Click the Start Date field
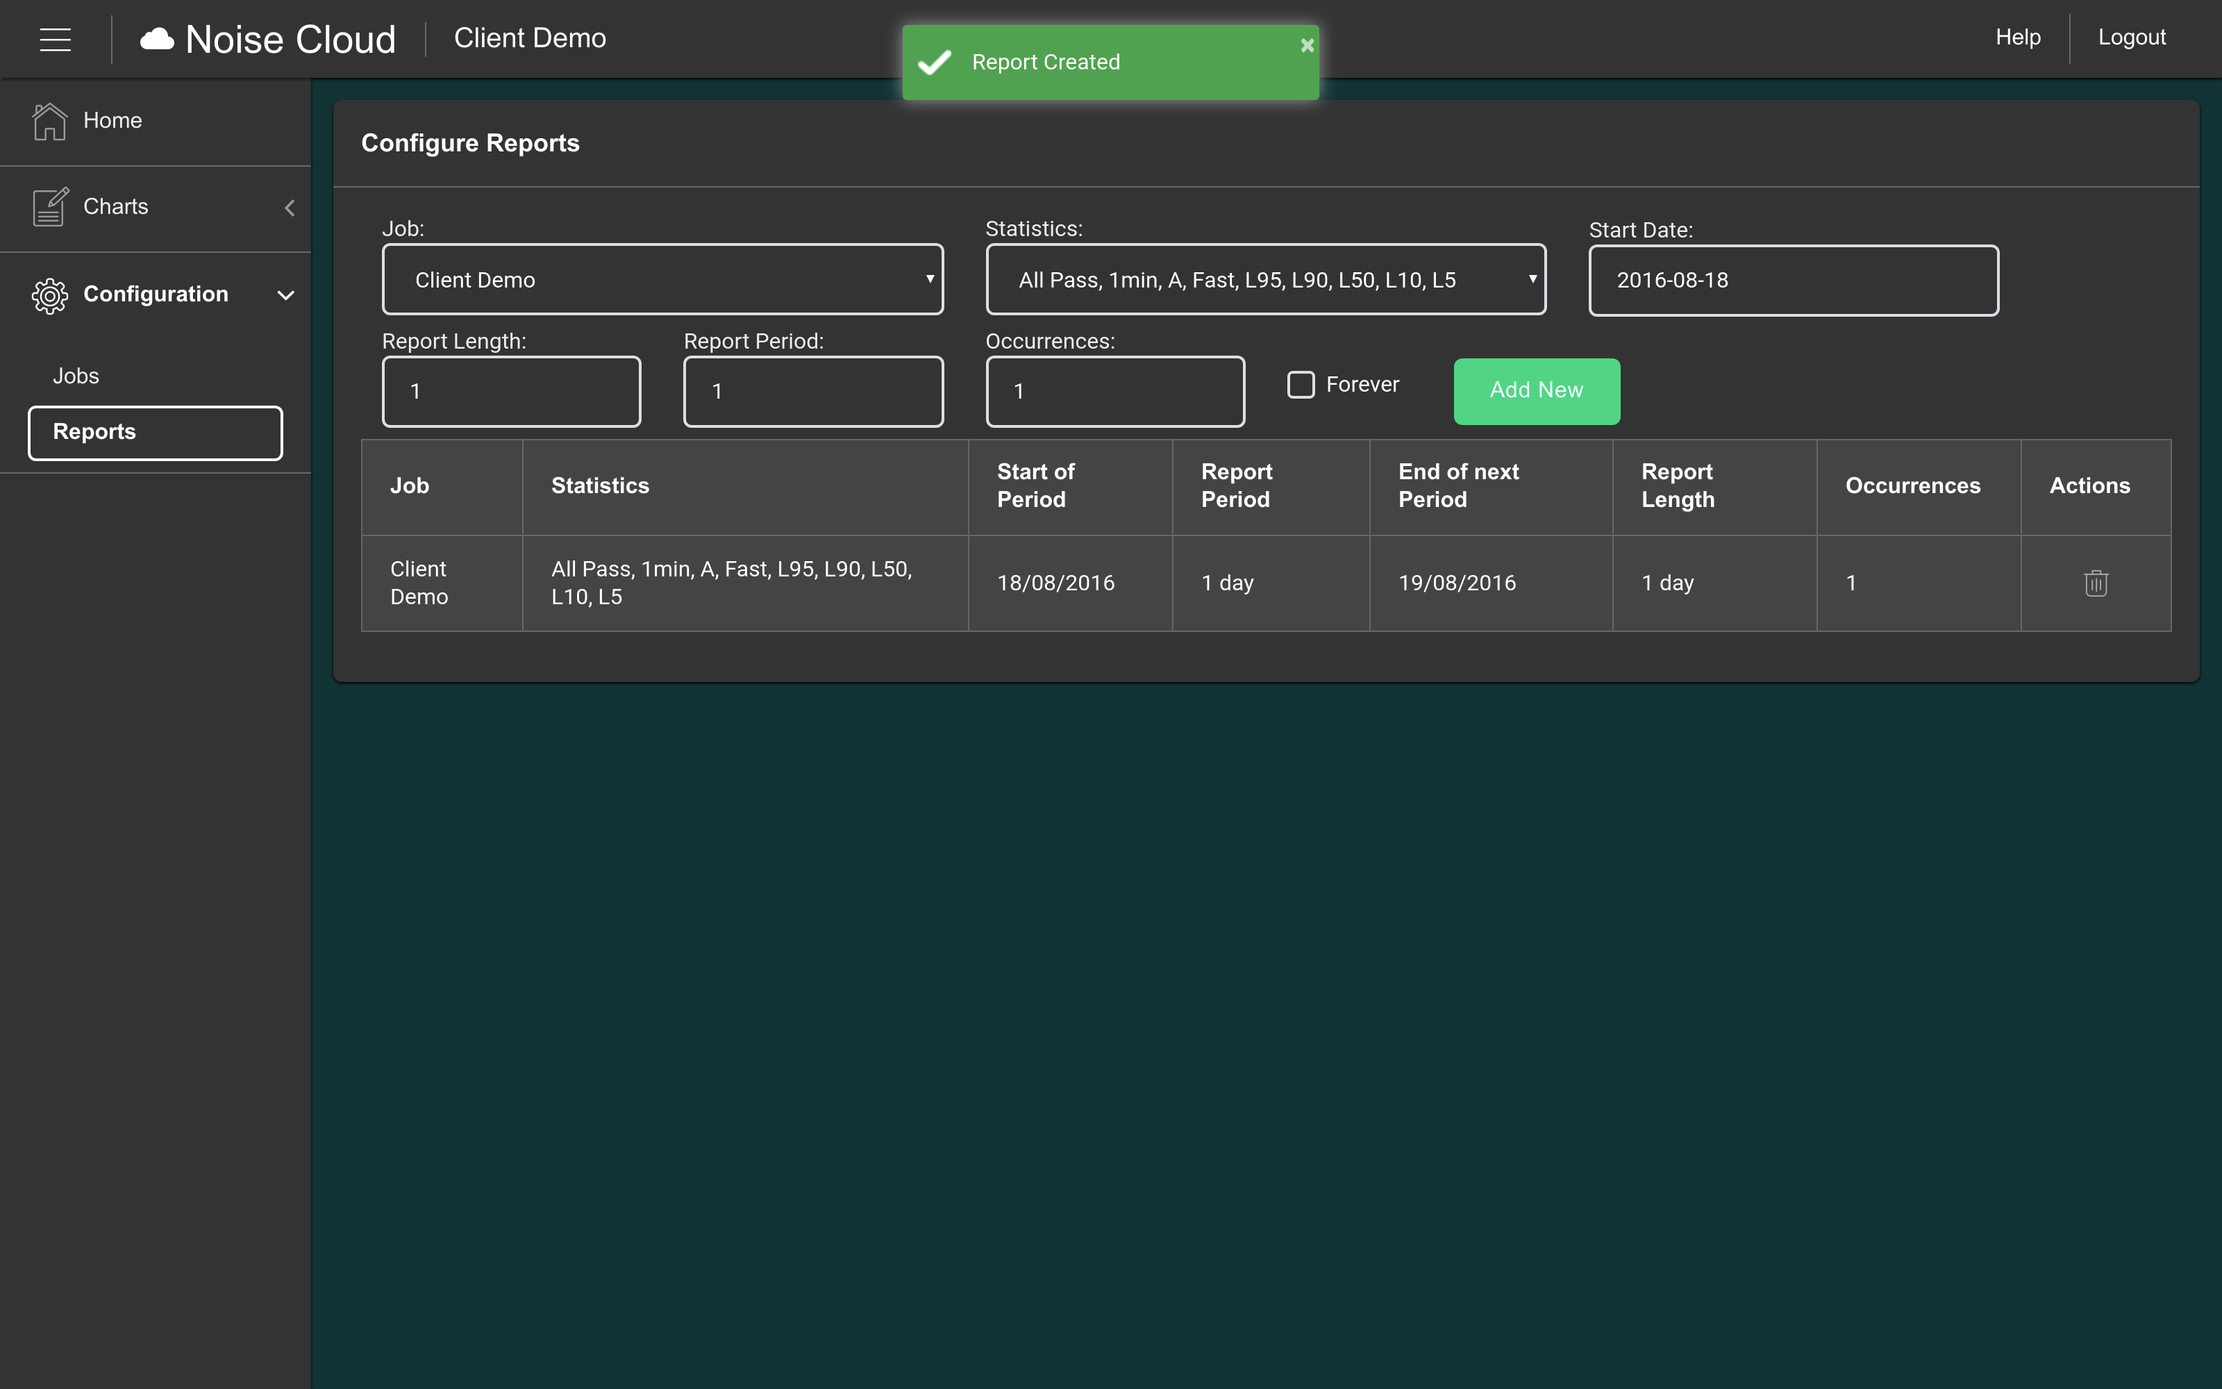The image size is (2222, 1389). pyautogui.click(x=1792, y=280)
